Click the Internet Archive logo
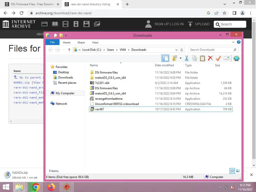The image size is (256, 192). pyautogui.click(x=19, y=24)
